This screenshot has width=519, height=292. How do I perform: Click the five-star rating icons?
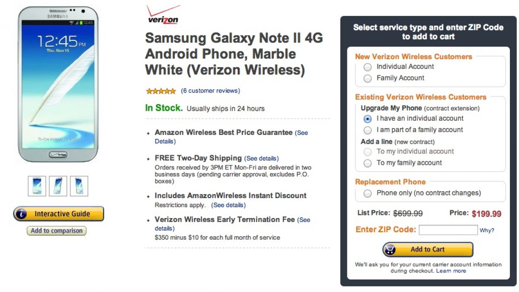point(160,91)
